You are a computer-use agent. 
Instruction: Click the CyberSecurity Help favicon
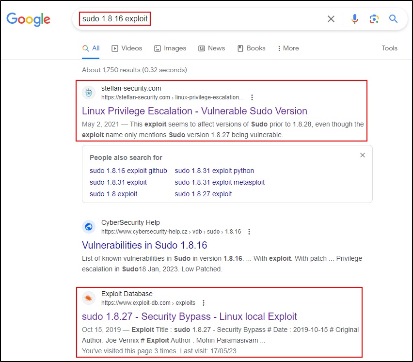tap(89, 227)
